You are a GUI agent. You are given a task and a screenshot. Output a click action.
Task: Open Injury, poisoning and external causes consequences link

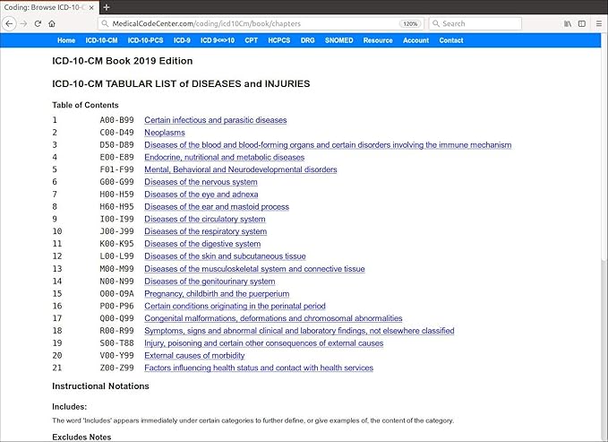coord(264,343)
